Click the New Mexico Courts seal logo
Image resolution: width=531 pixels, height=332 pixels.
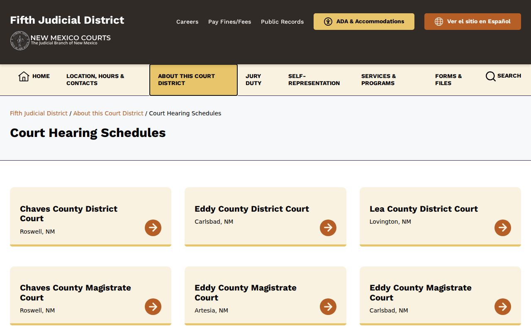click(19, 41)
